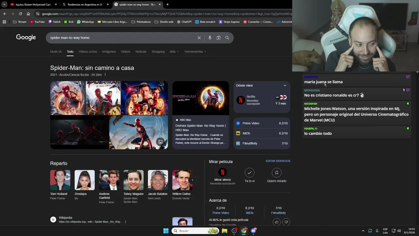This screenshot has width=419, height=236.
Task: Open the Más search filter dropdown
Action: pyautogui.click(x=174, y=51)
